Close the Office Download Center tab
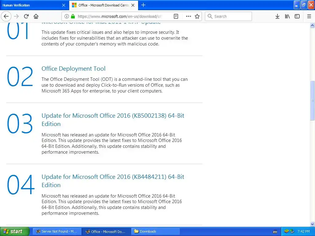 click(133, 5)
